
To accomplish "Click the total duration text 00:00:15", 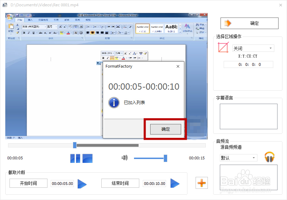I will [x=197, y=158].
